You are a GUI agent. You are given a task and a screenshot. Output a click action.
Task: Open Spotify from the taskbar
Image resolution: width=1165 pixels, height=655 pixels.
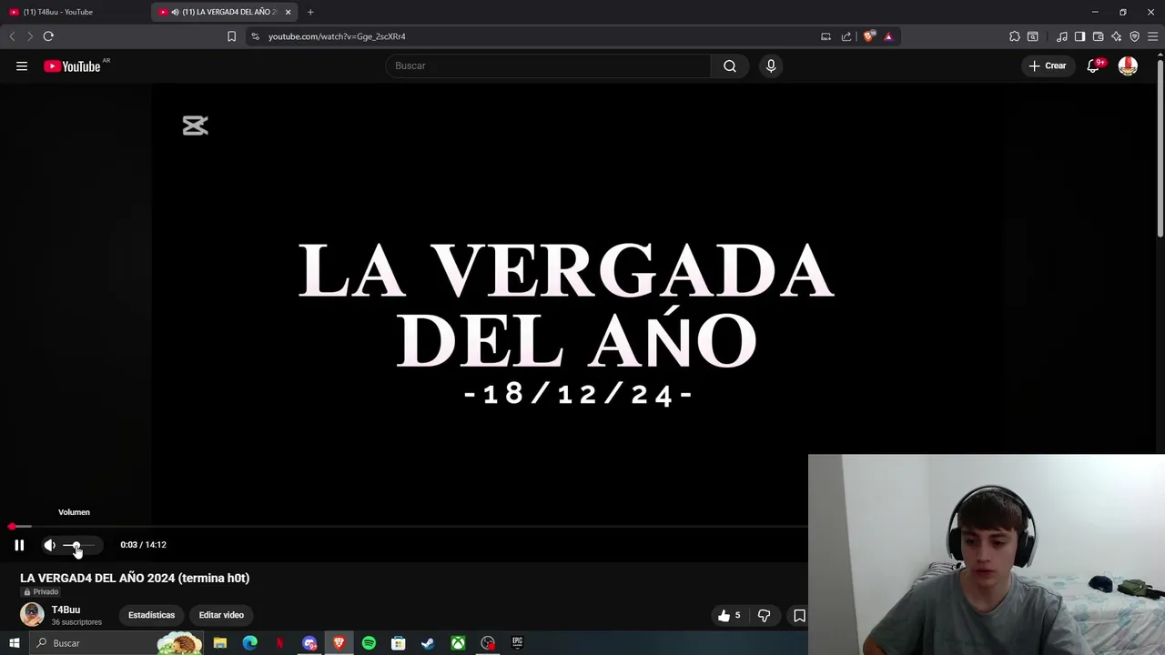pos(369,643)
